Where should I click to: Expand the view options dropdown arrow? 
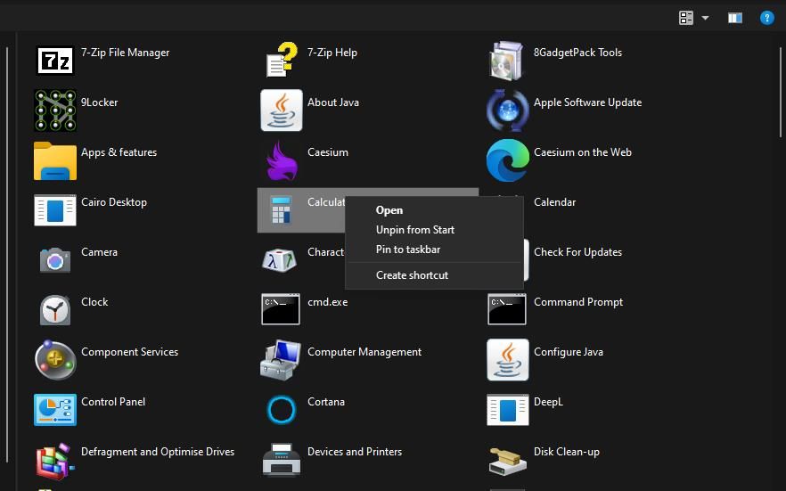click(x=706, y=18)
